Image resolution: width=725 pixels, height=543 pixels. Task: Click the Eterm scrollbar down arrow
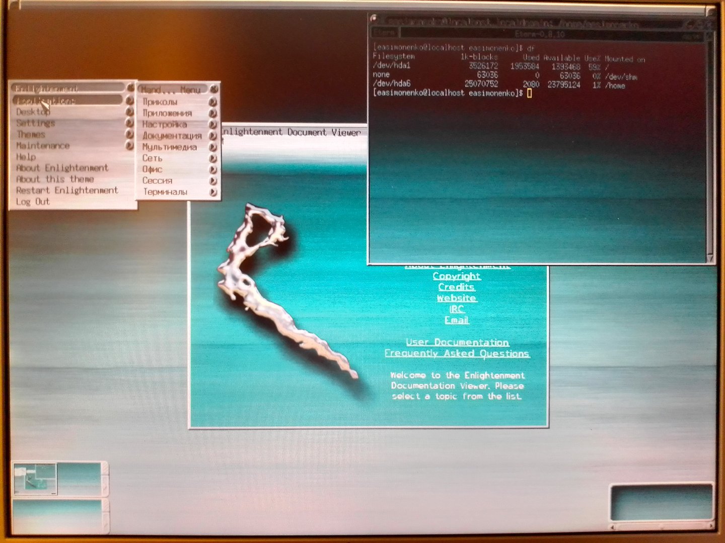coord(710,258)
